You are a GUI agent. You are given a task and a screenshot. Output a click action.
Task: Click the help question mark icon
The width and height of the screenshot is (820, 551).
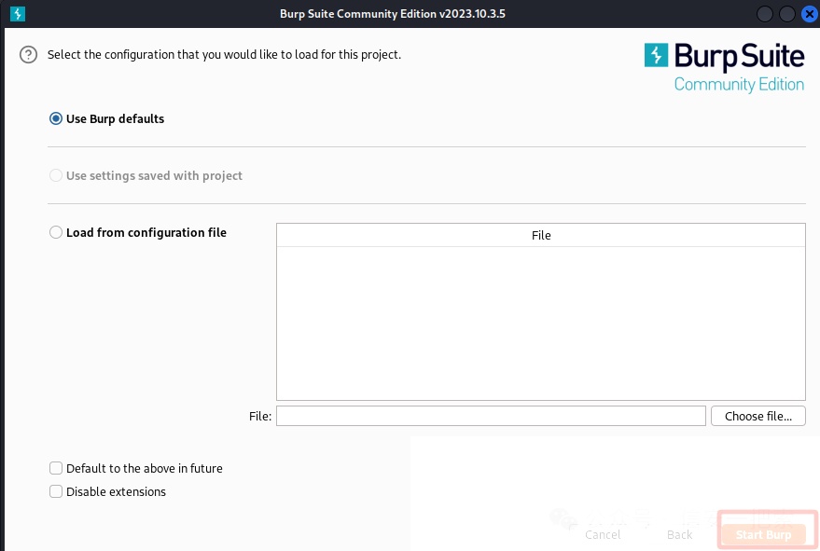pos(28,54)
